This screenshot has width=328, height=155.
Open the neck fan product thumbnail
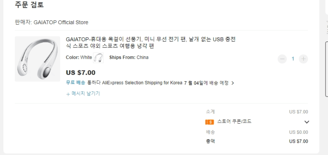click(x=37, y=59)
